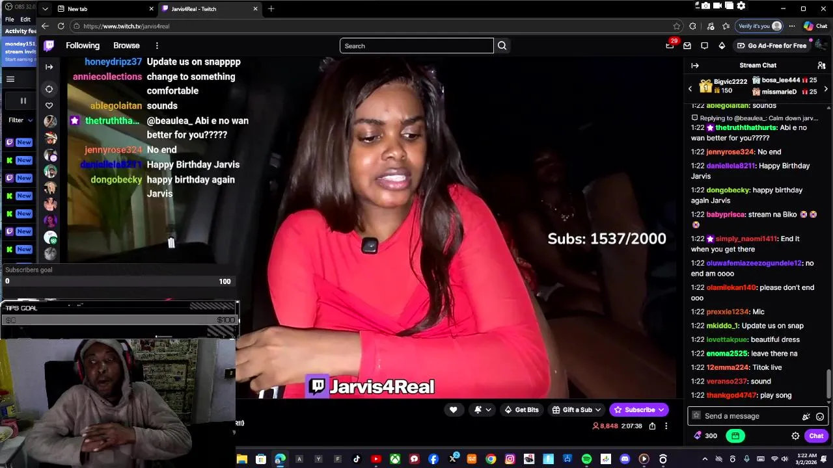Image resolution: width=833 pixels, height=468 pixels.
Task: Open stream more options three dots
Action: point(666,426)
